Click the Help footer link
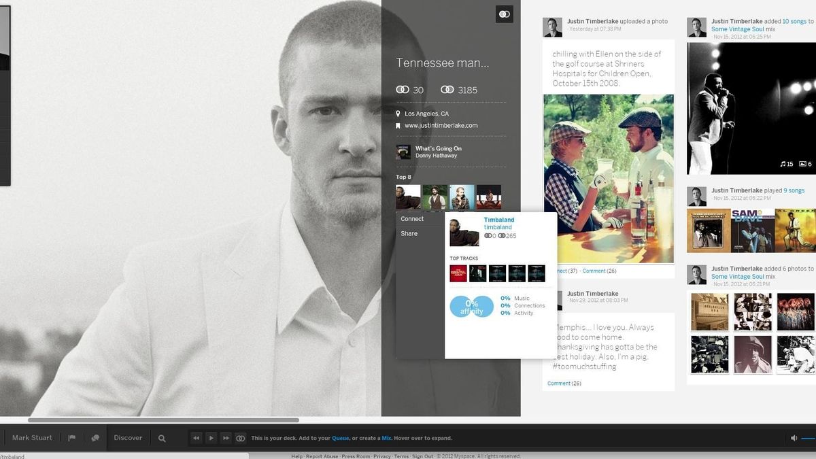Viewport: 816px width, 459px height. coord(296,456)
